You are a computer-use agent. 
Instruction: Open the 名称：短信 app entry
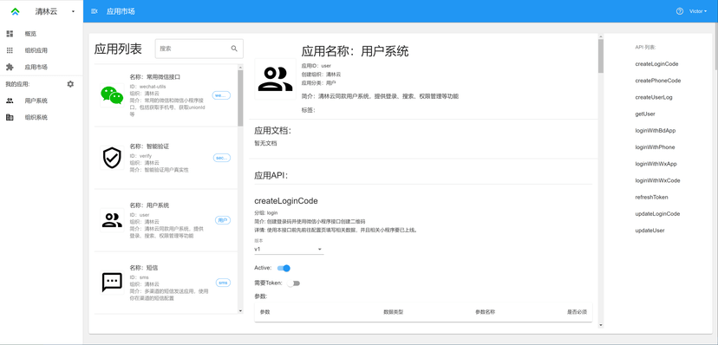[166, 283]
